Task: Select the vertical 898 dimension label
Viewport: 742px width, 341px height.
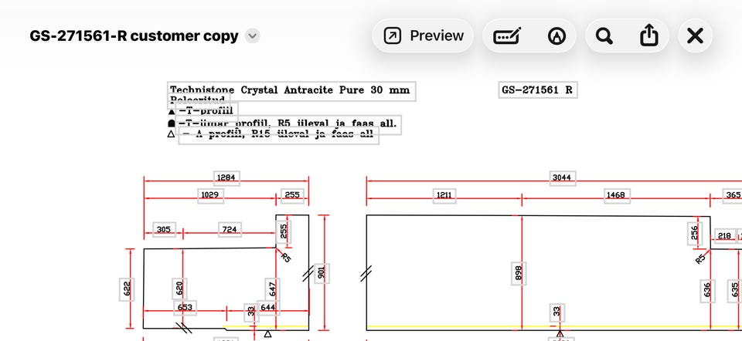Action: (x=519, y=273)
